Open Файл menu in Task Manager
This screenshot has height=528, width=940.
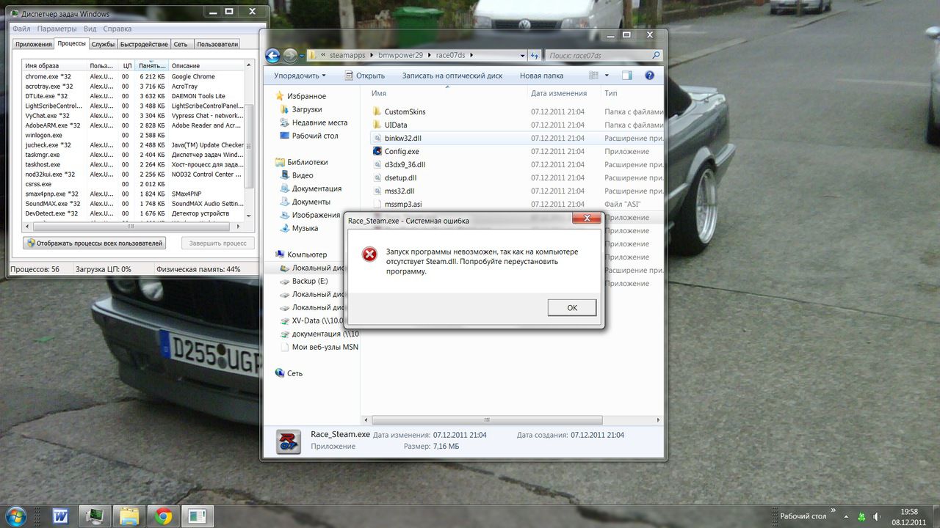pos(21,29)
